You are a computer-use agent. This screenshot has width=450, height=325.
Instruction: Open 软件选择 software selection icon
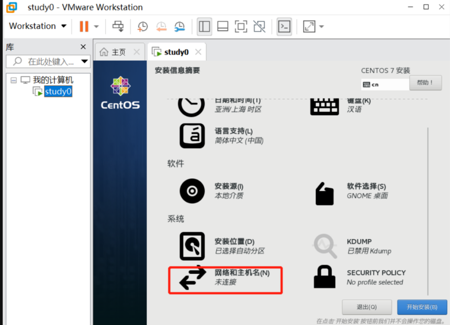[x=325, y=193]
